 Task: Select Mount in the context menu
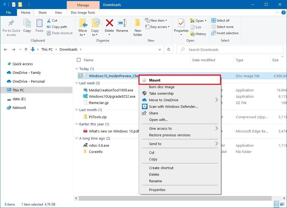tap(180, 80)
